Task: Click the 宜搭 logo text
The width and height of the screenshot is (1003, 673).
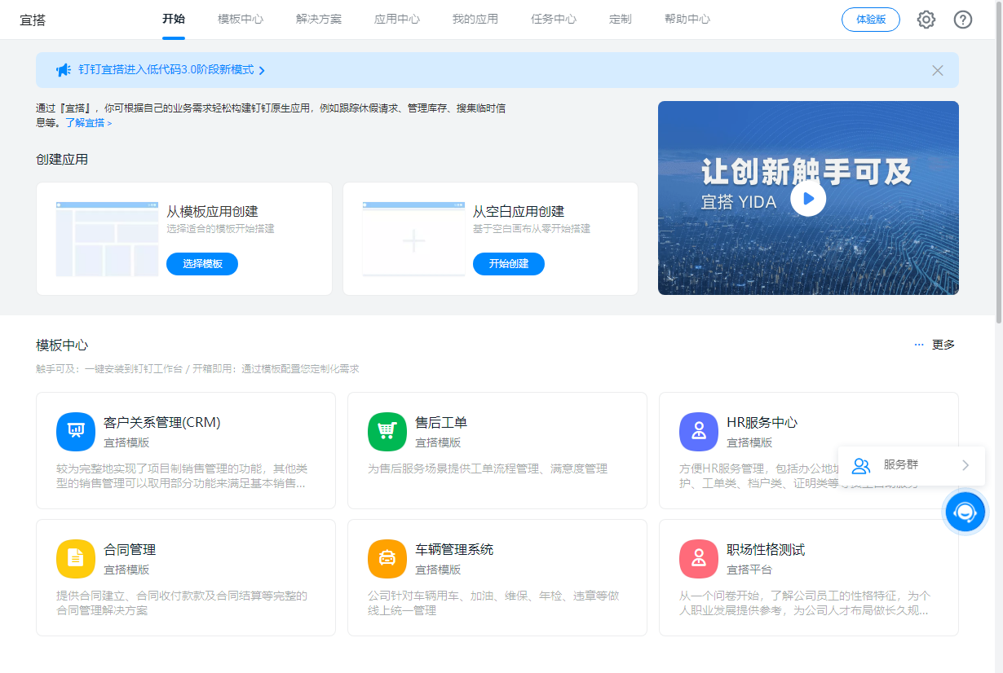Action: 33,20
